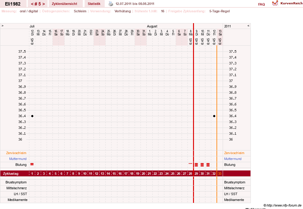
Task: Click left axis label 37.5
Action: pyautogui.click(x=22, y=51)
